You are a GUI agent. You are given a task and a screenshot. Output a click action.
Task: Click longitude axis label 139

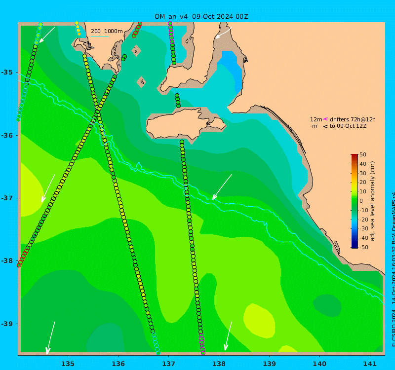pos(269,364)
